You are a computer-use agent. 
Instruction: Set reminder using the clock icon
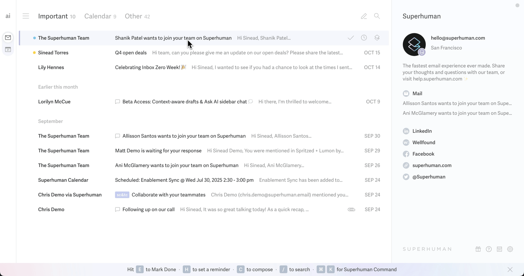pyautogui.click(x=364, y=38)
